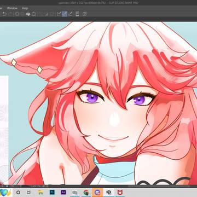
Task: Switch to Clip Studio Paint on taskbar
Action: 109,192
